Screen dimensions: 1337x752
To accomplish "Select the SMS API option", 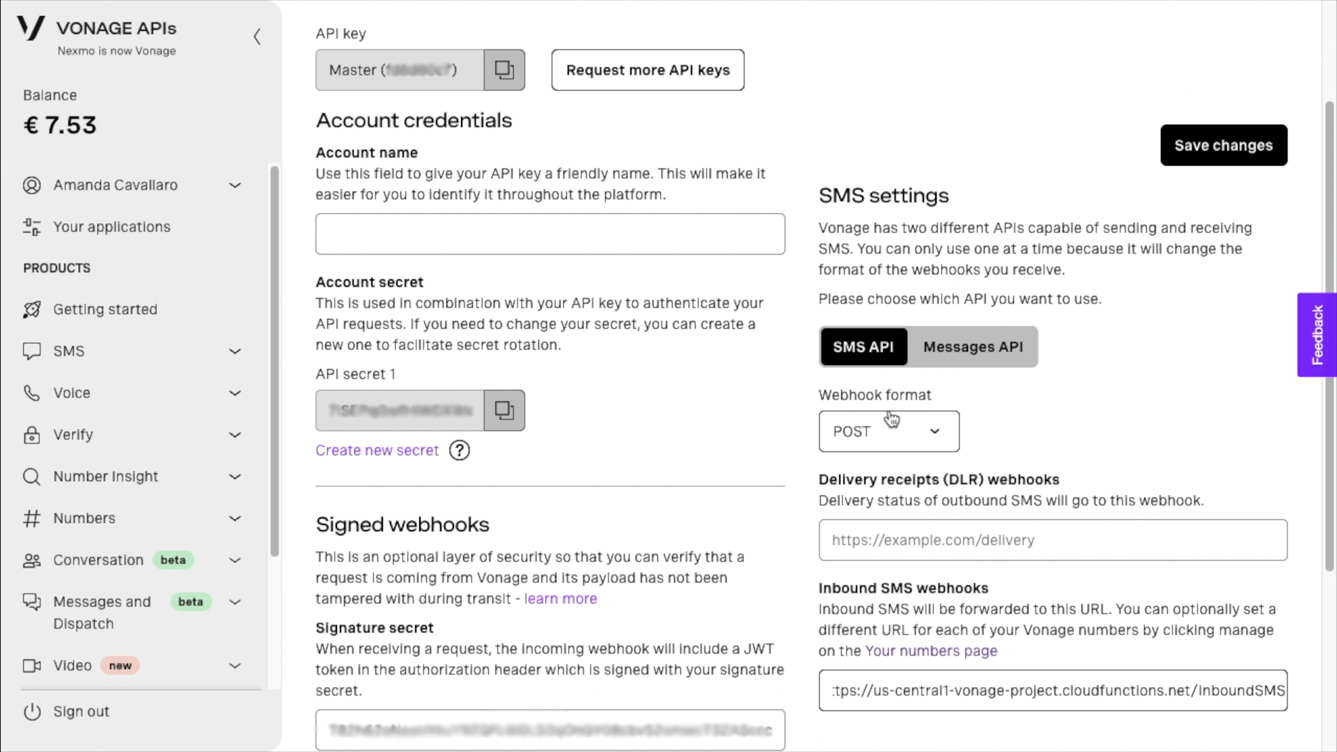I will (863, 347).
